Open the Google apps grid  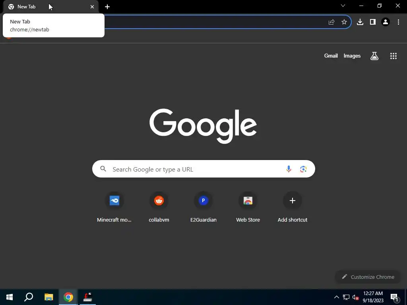[x=393, y=56]
